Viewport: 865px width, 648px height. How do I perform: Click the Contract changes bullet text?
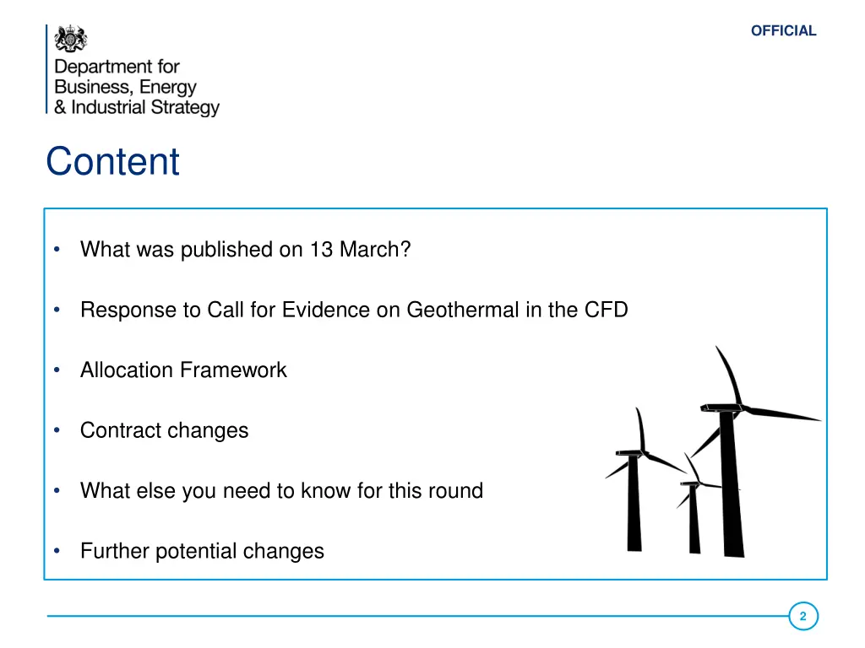click(x=165, y=430)
